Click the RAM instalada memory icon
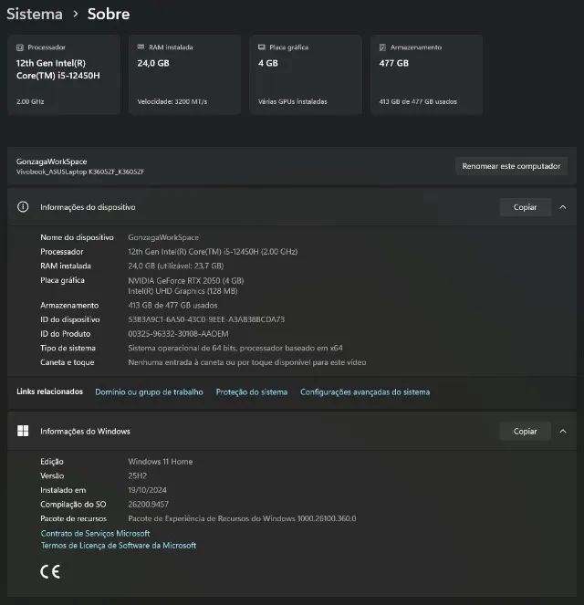Viewport: 584px width, 605px height. coord(141,47)
